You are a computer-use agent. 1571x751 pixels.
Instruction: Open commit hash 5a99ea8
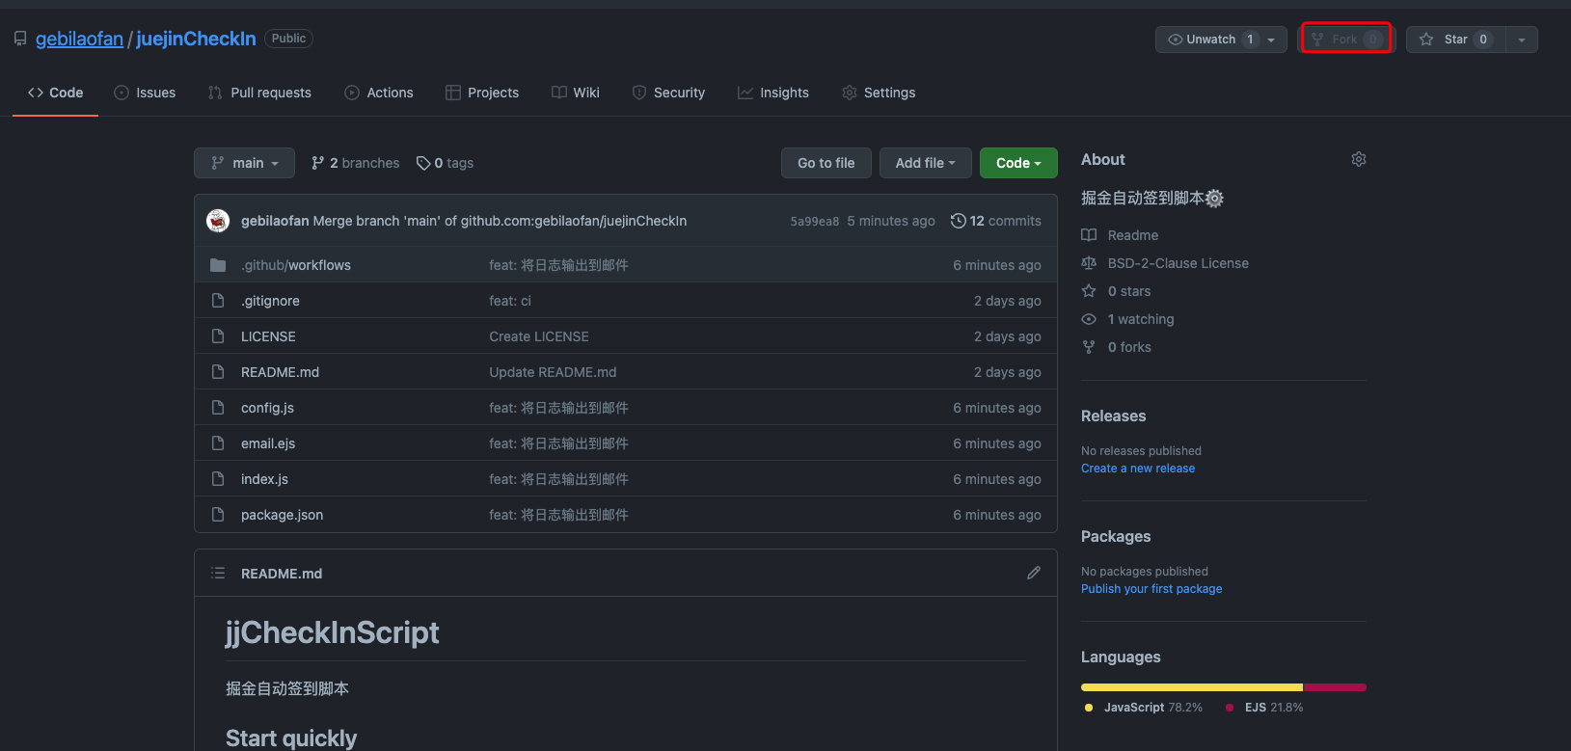pos(814,221)
